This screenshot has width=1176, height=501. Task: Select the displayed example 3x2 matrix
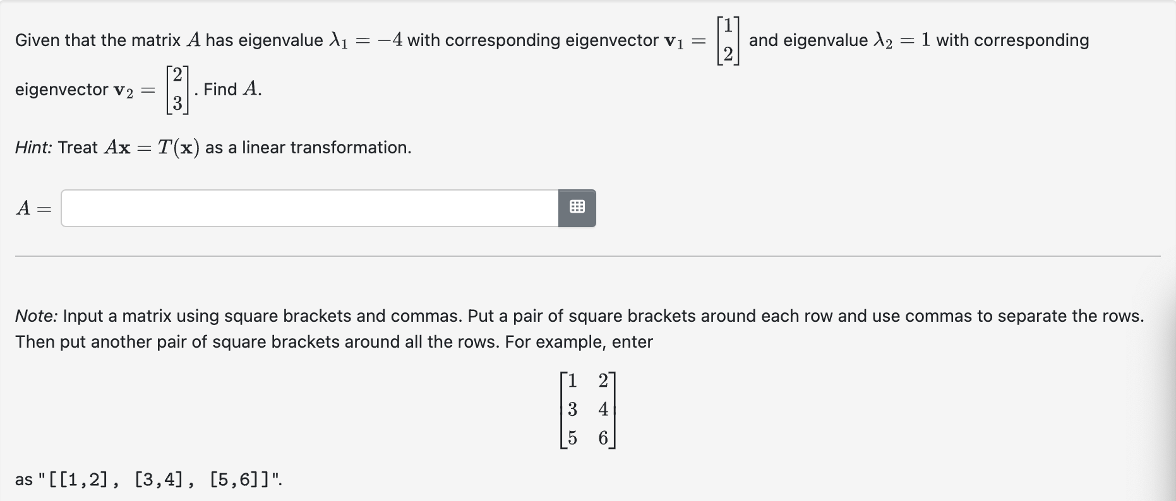(586, 410)
